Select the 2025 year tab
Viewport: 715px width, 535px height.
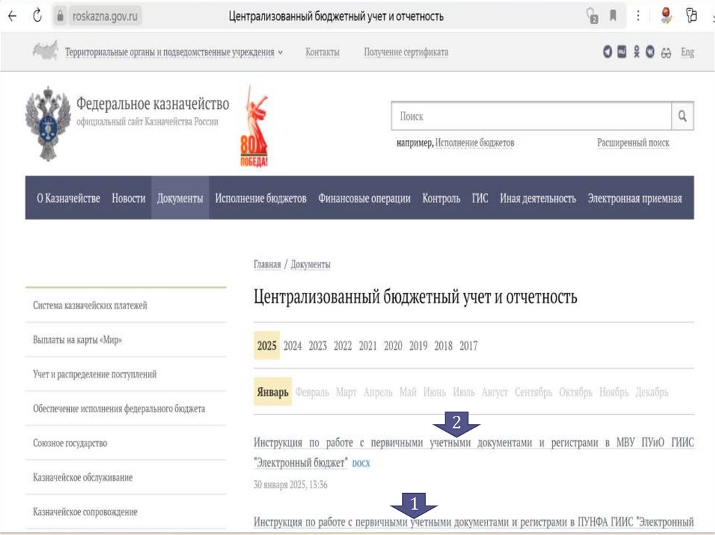point(267,346)
